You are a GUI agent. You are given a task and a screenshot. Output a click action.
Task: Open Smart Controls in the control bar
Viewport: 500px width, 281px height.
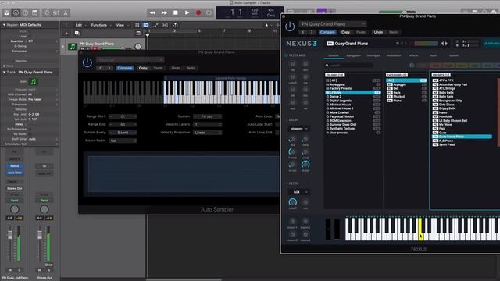click(47, 12)
